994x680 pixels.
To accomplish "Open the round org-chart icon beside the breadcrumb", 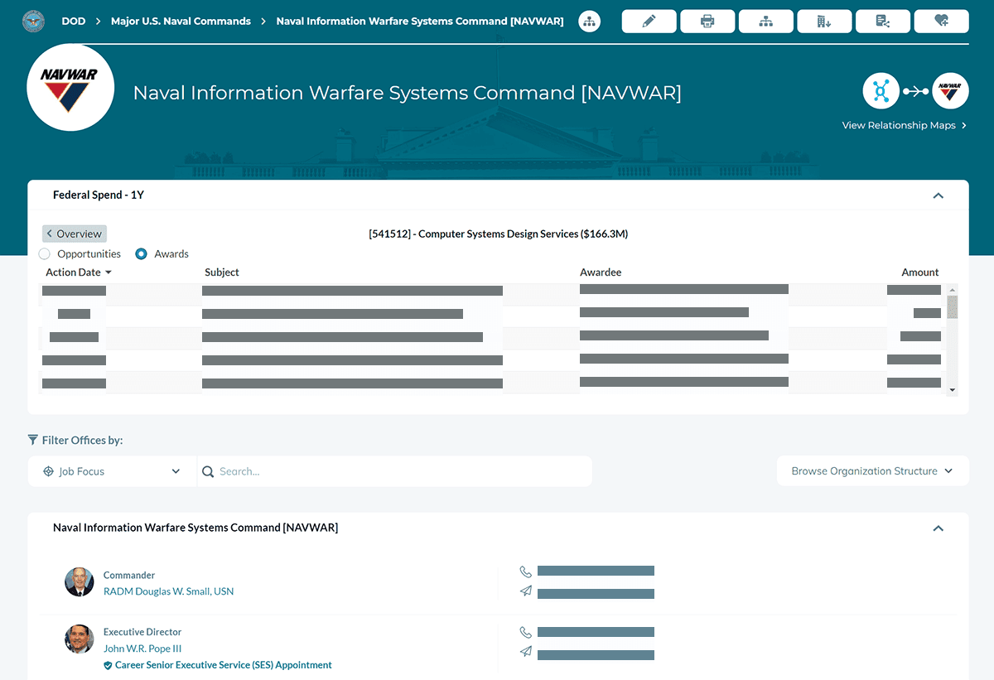I will point(589,22).
